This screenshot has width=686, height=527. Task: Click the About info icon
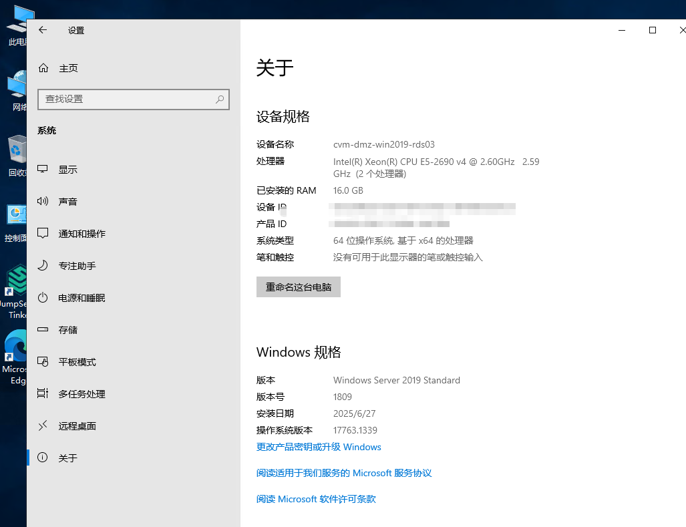43,458
